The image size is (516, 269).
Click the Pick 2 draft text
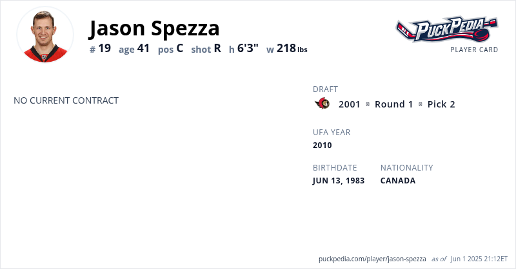coord(441,104)
